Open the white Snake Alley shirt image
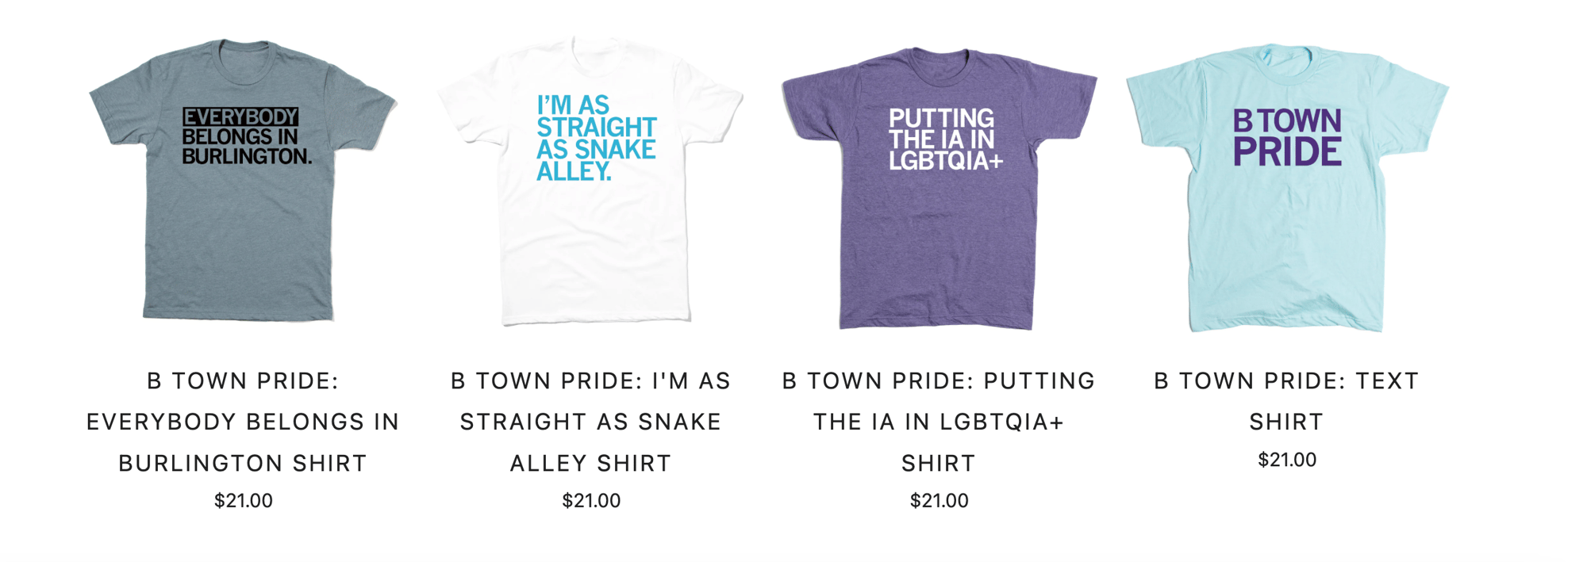The width and height of the screenshot is (1587, 562). click(x=591, y=180)
